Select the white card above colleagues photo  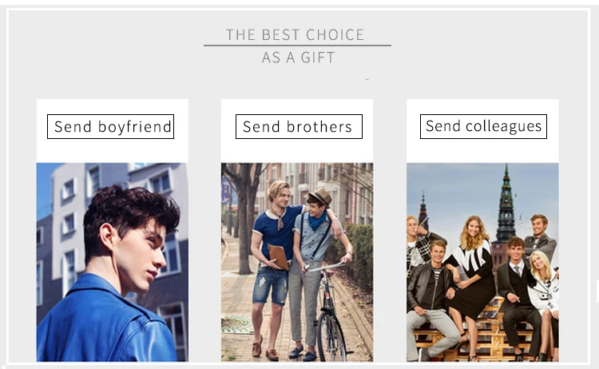482,131
